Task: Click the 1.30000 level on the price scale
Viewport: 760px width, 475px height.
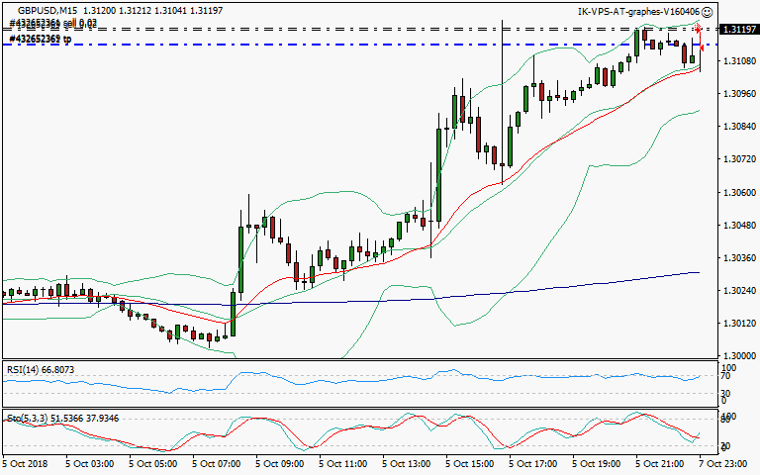Action: (735, 356)
